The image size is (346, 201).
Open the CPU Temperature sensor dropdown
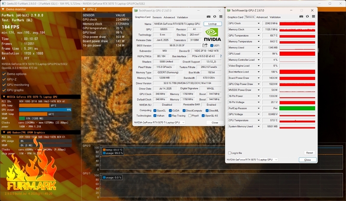pyautogui.click(x=259, y=121)
